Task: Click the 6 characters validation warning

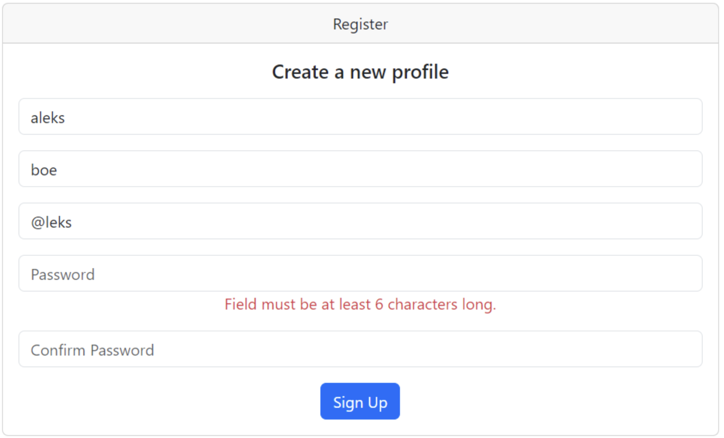Action: pyautogui.click(x=360, y=304)
